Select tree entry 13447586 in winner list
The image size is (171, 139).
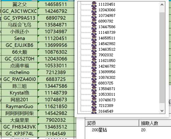(107, 27)
